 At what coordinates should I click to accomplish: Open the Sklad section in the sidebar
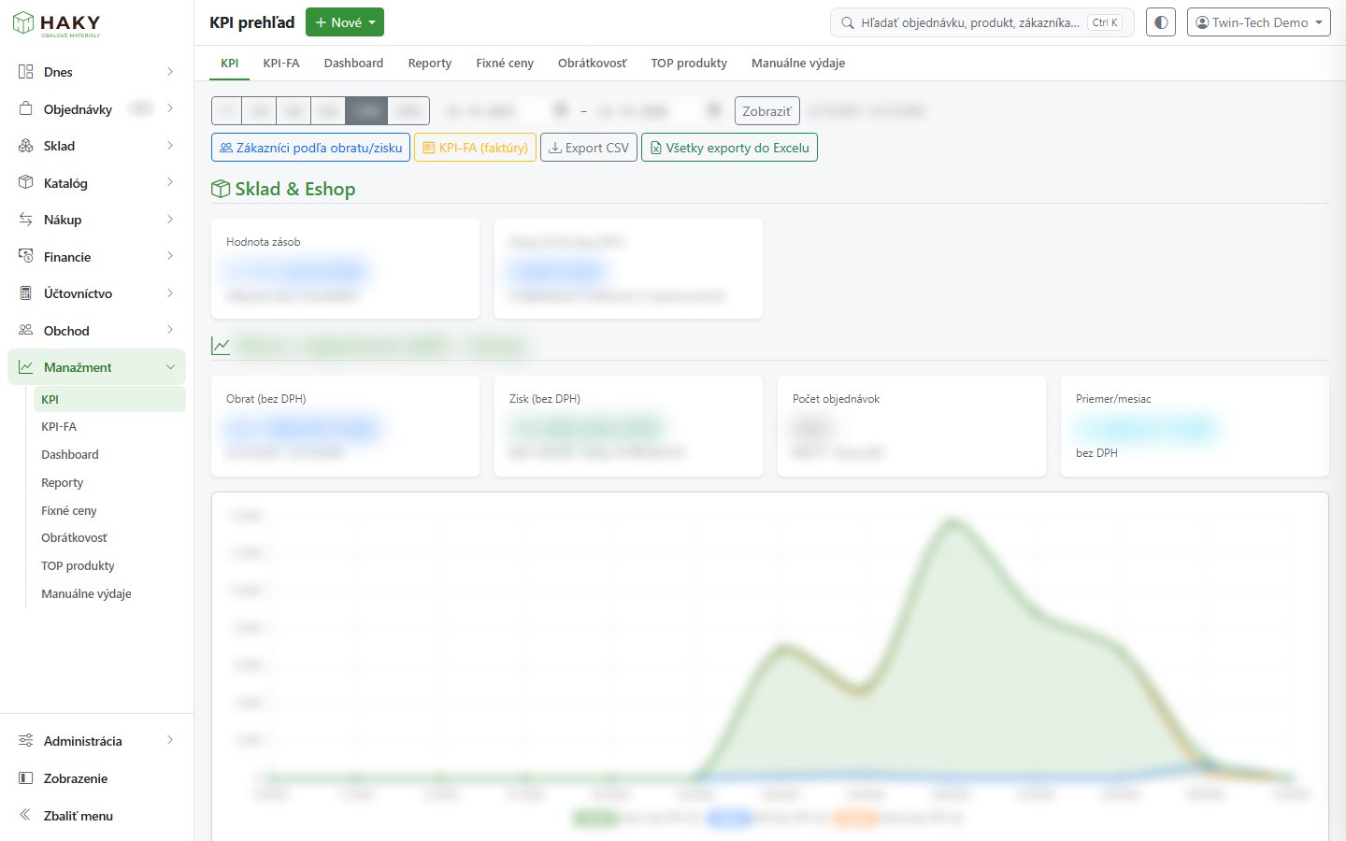pyautogui.click(x=96, y=146)
